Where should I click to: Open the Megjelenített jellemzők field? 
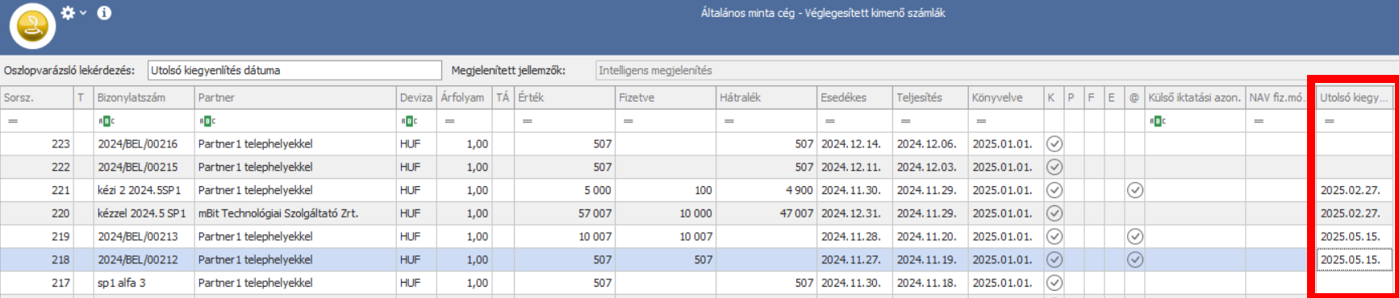[996, 70]
